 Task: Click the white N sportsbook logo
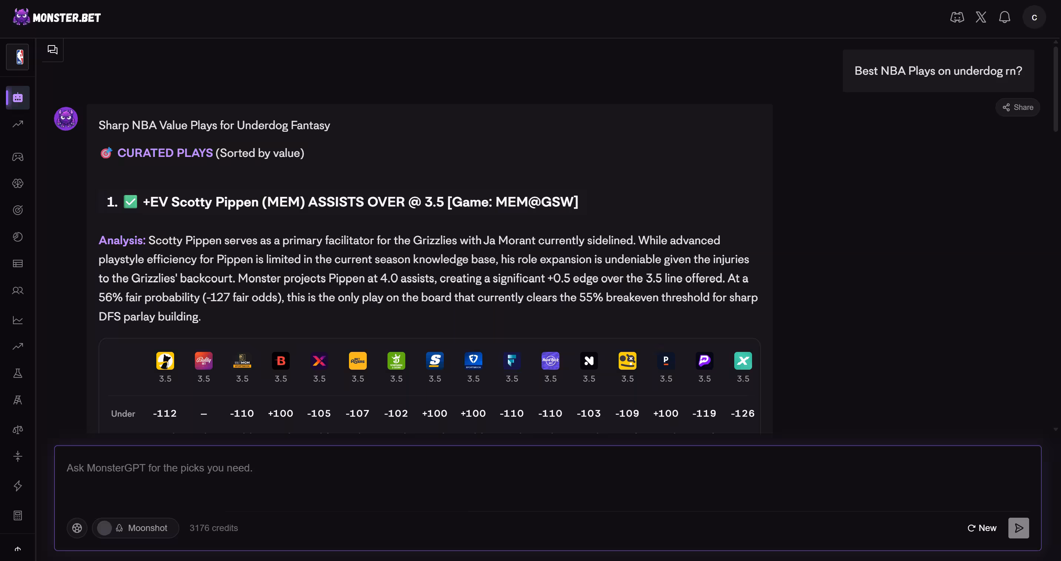589,361
